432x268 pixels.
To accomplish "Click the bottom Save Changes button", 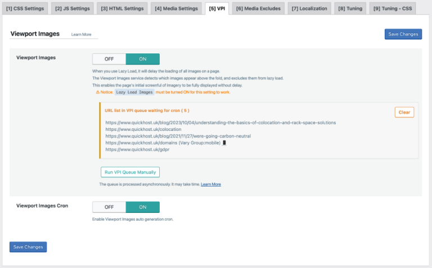I will tap(28, 247).
